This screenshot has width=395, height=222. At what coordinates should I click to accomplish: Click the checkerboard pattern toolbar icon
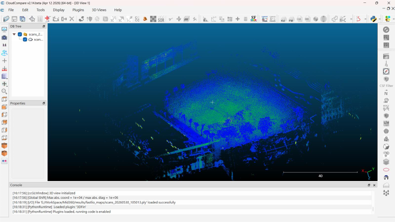(153, 19)
